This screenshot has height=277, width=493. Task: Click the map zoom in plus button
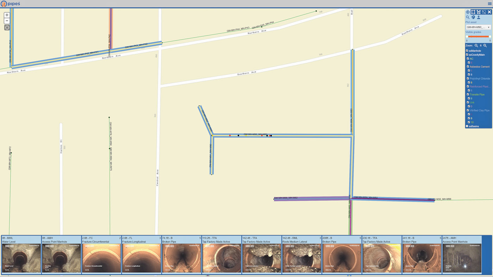tap(7, 15)
